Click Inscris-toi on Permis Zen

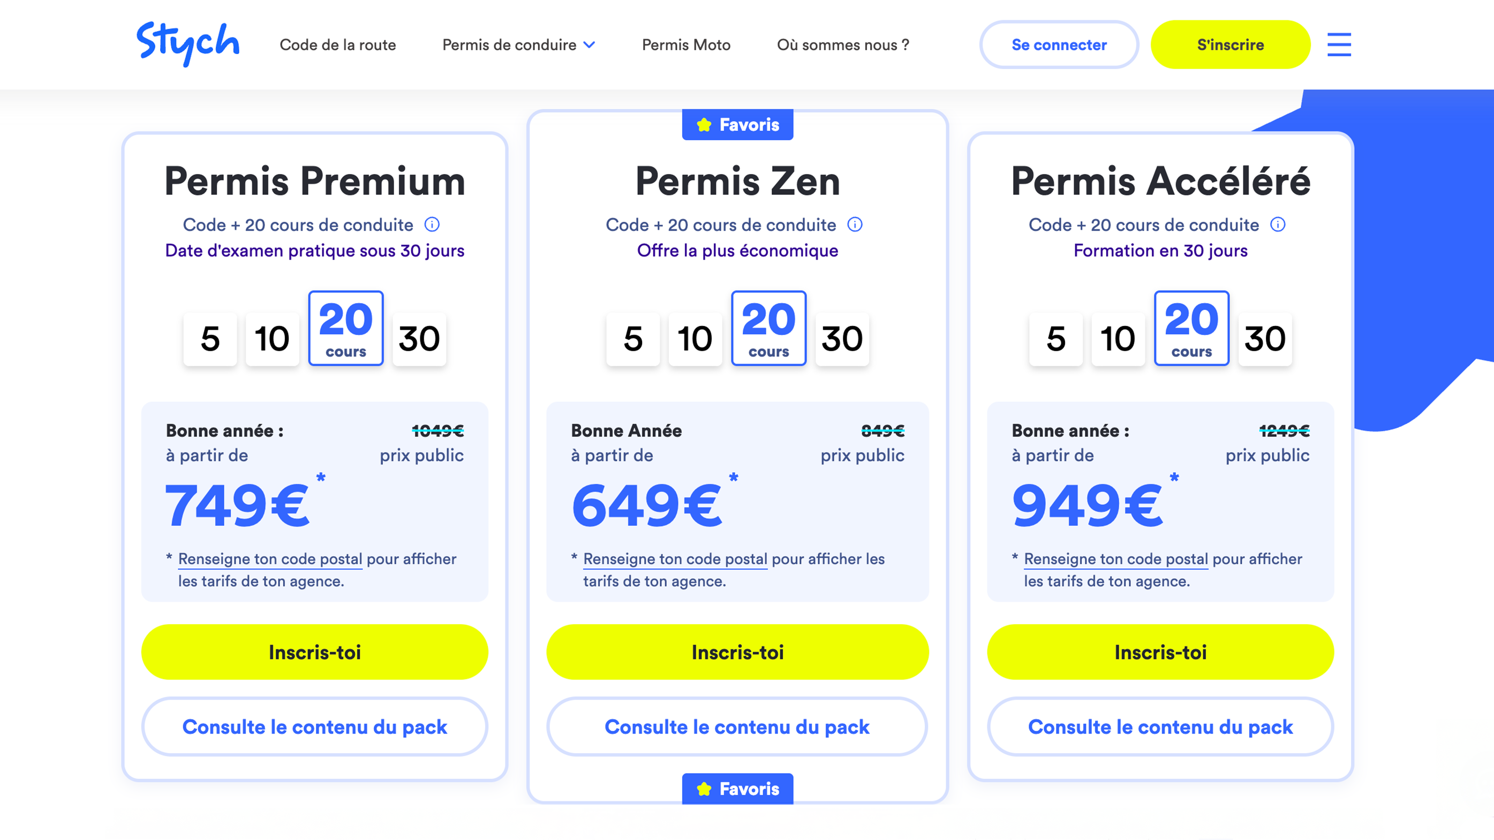[737, 652]
